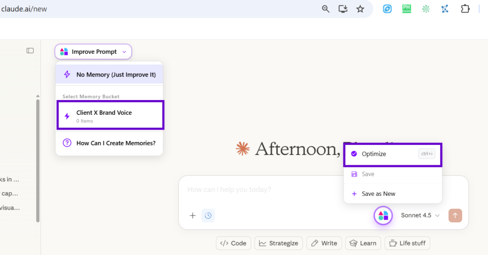
Task: Click the purple check icon beside Optimize
Action: point(354,154)
